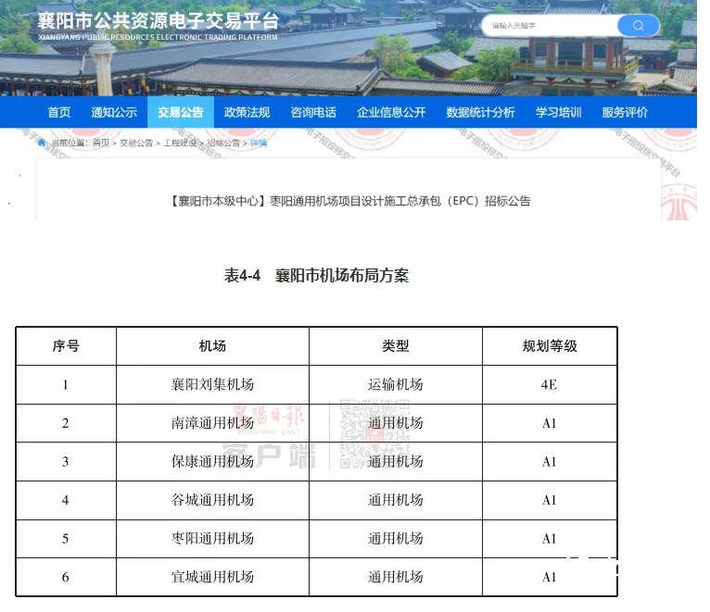Click 通用机场 type in 枣阳通用机场 row

click(395, 538)
